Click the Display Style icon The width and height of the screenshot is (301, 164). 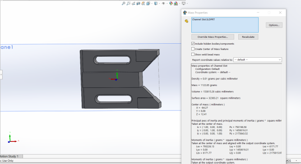156,4
